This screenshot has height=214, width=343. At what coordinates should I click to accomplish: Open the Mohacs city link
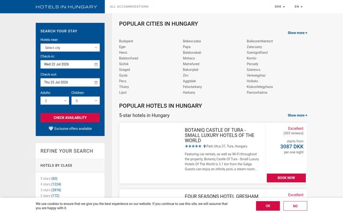tap(189, 58)
